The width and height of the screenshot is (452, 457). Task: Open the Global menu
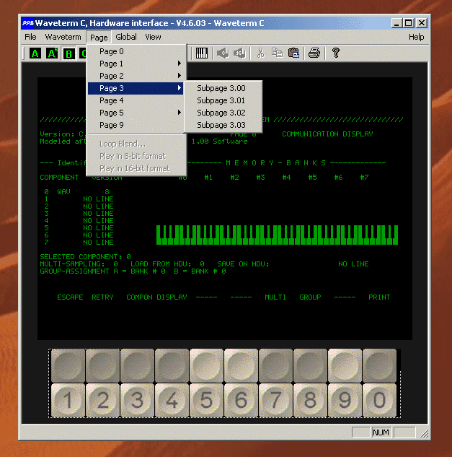point(126,37)
